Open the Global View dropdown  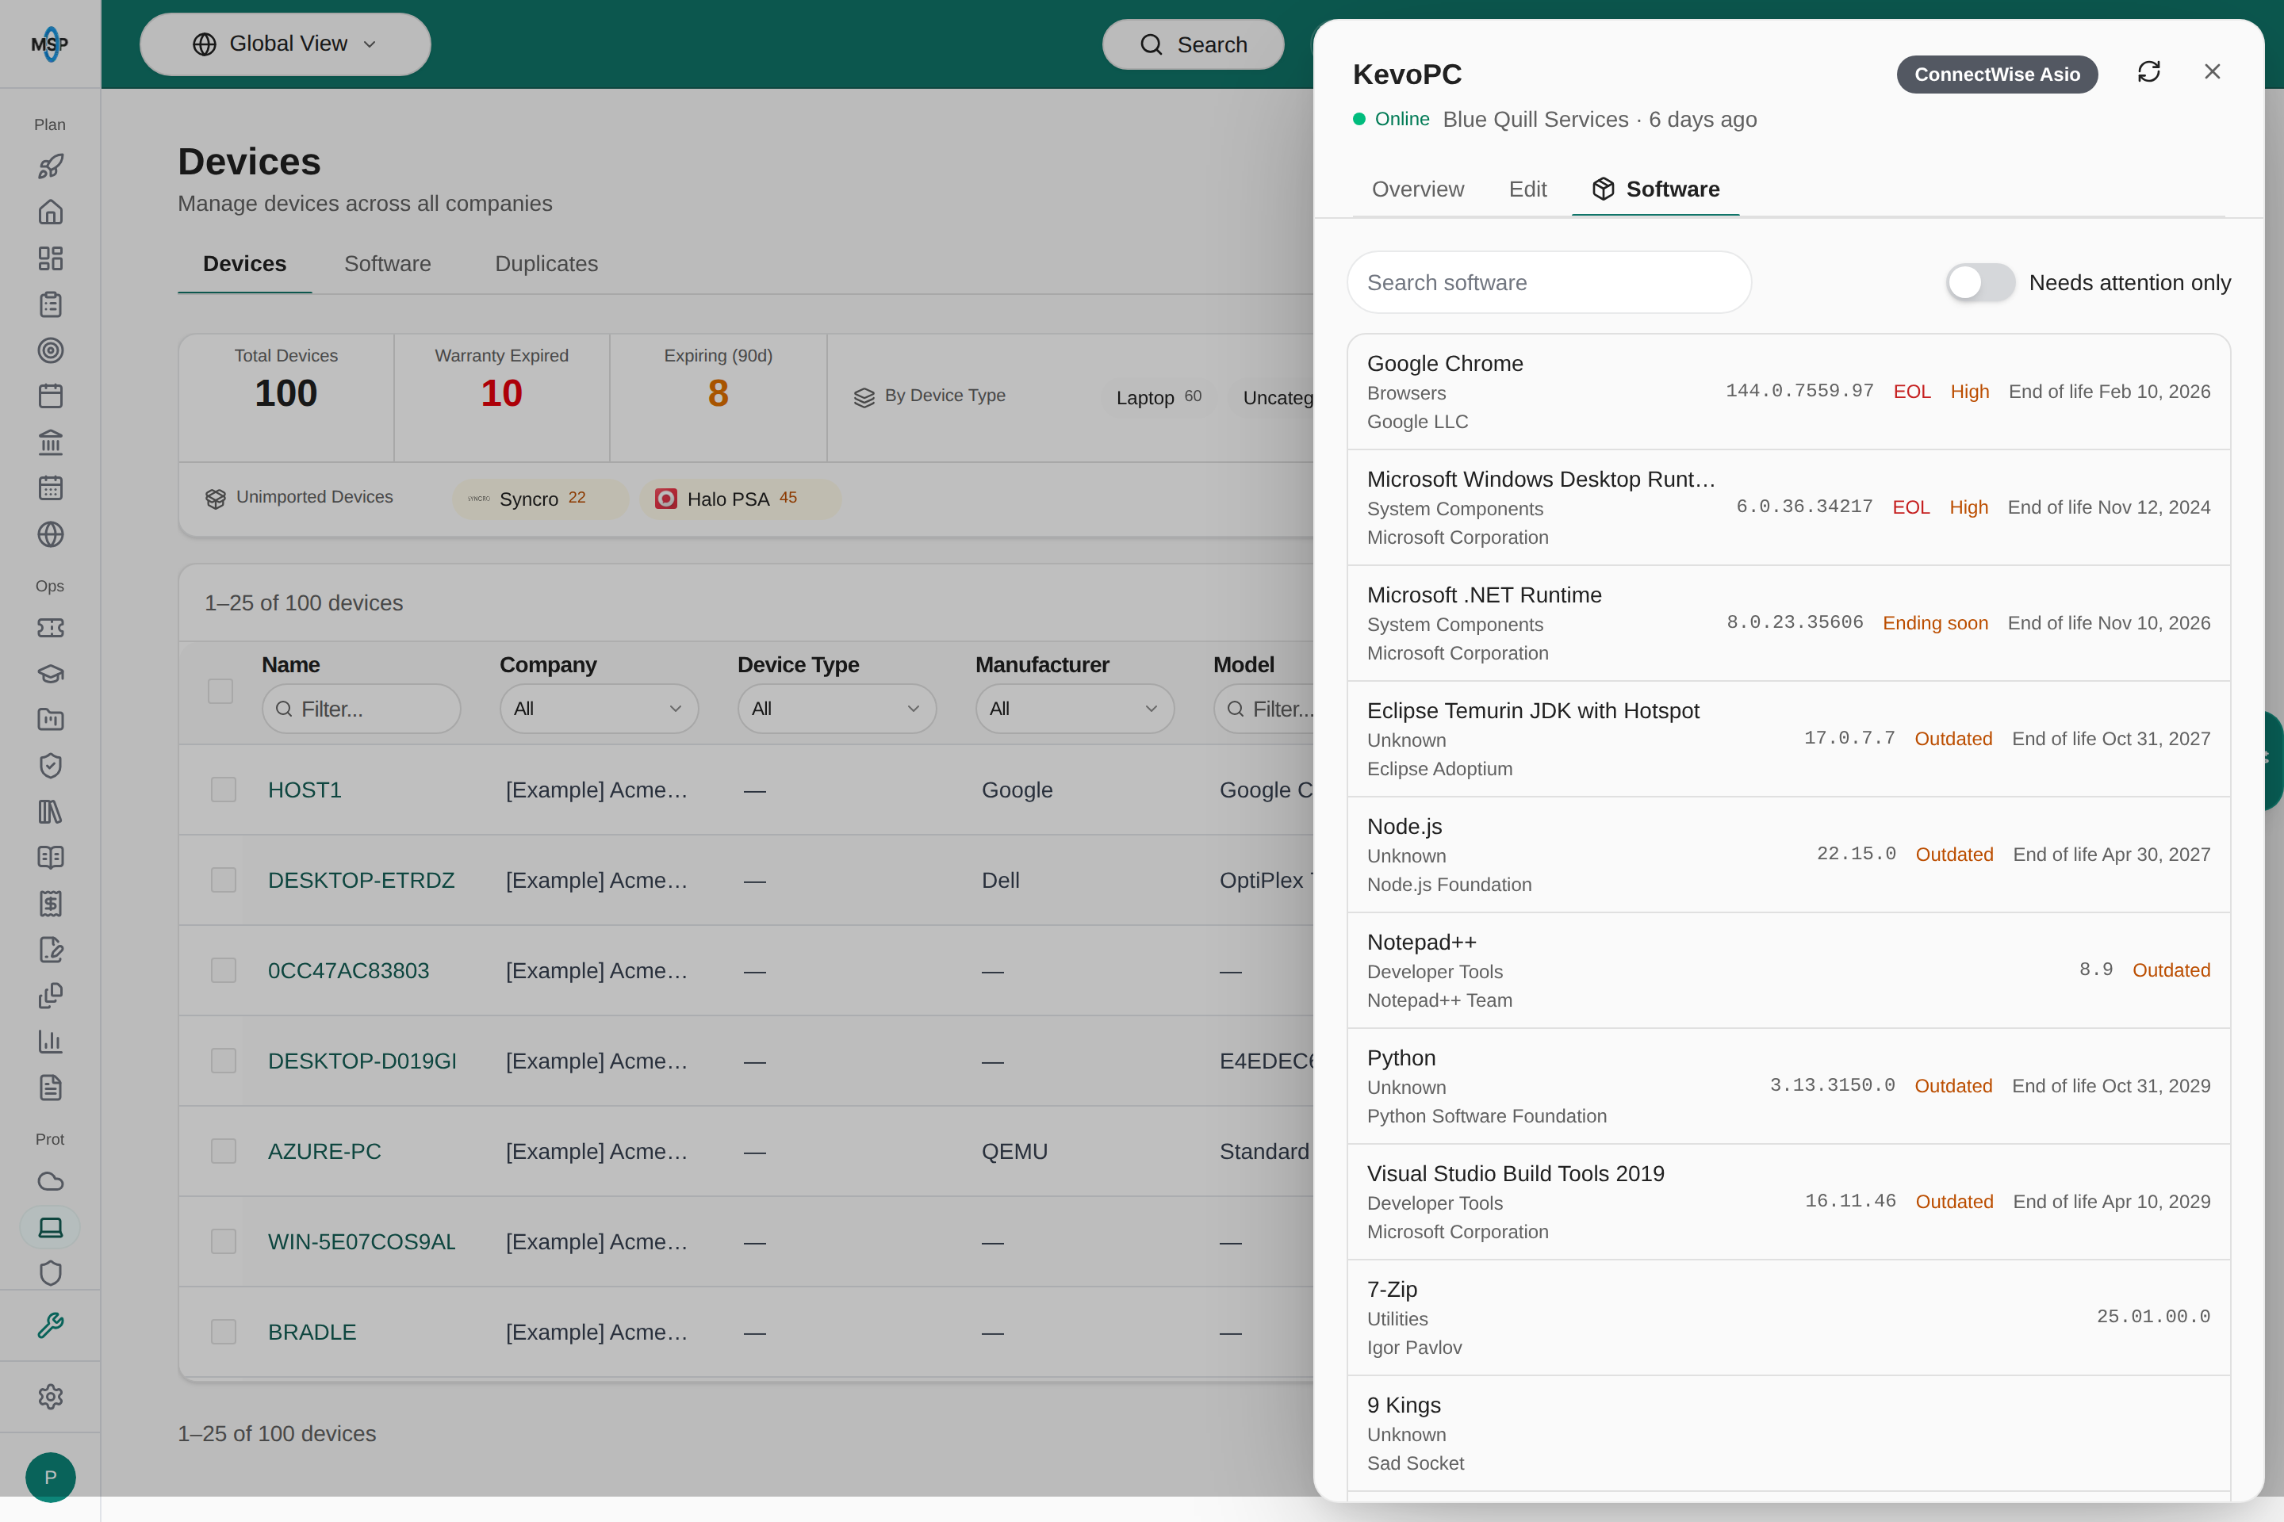[x=285, y=44]
